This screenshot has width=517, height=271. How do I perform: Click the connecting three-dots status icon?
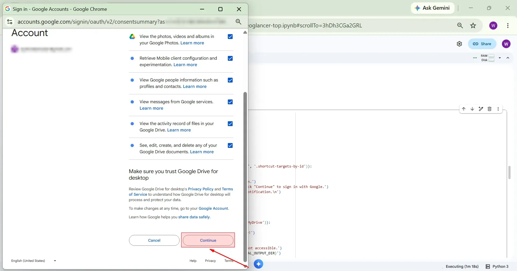click(475, 58)
